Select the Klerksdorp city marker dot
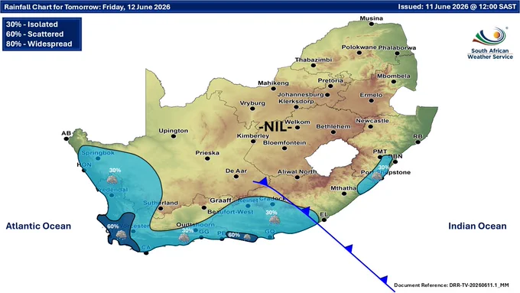Screen dimensions: 520x293 click(296, 107)
